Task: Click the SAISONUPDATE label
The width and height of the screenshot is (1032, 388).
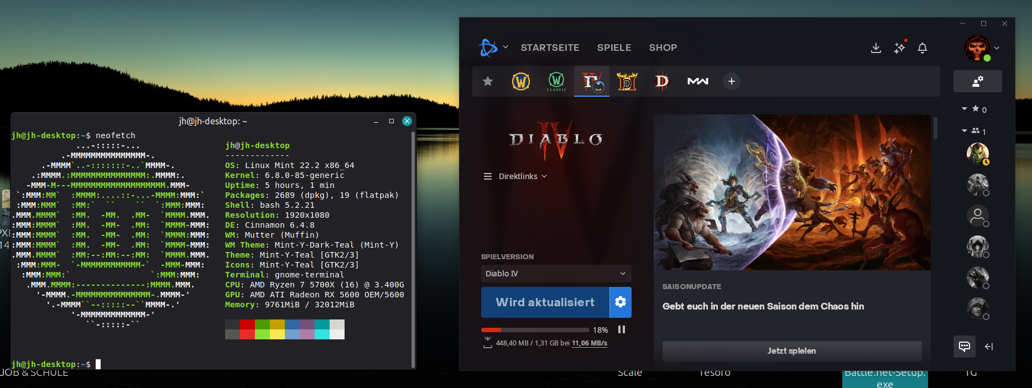Action: (691, 287)
